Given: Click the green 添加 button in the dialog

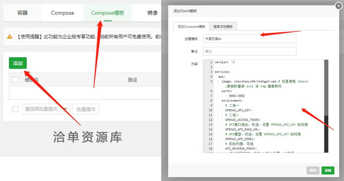Looking at the screenshot, I should pyautogui.click(x=328, y=170).
